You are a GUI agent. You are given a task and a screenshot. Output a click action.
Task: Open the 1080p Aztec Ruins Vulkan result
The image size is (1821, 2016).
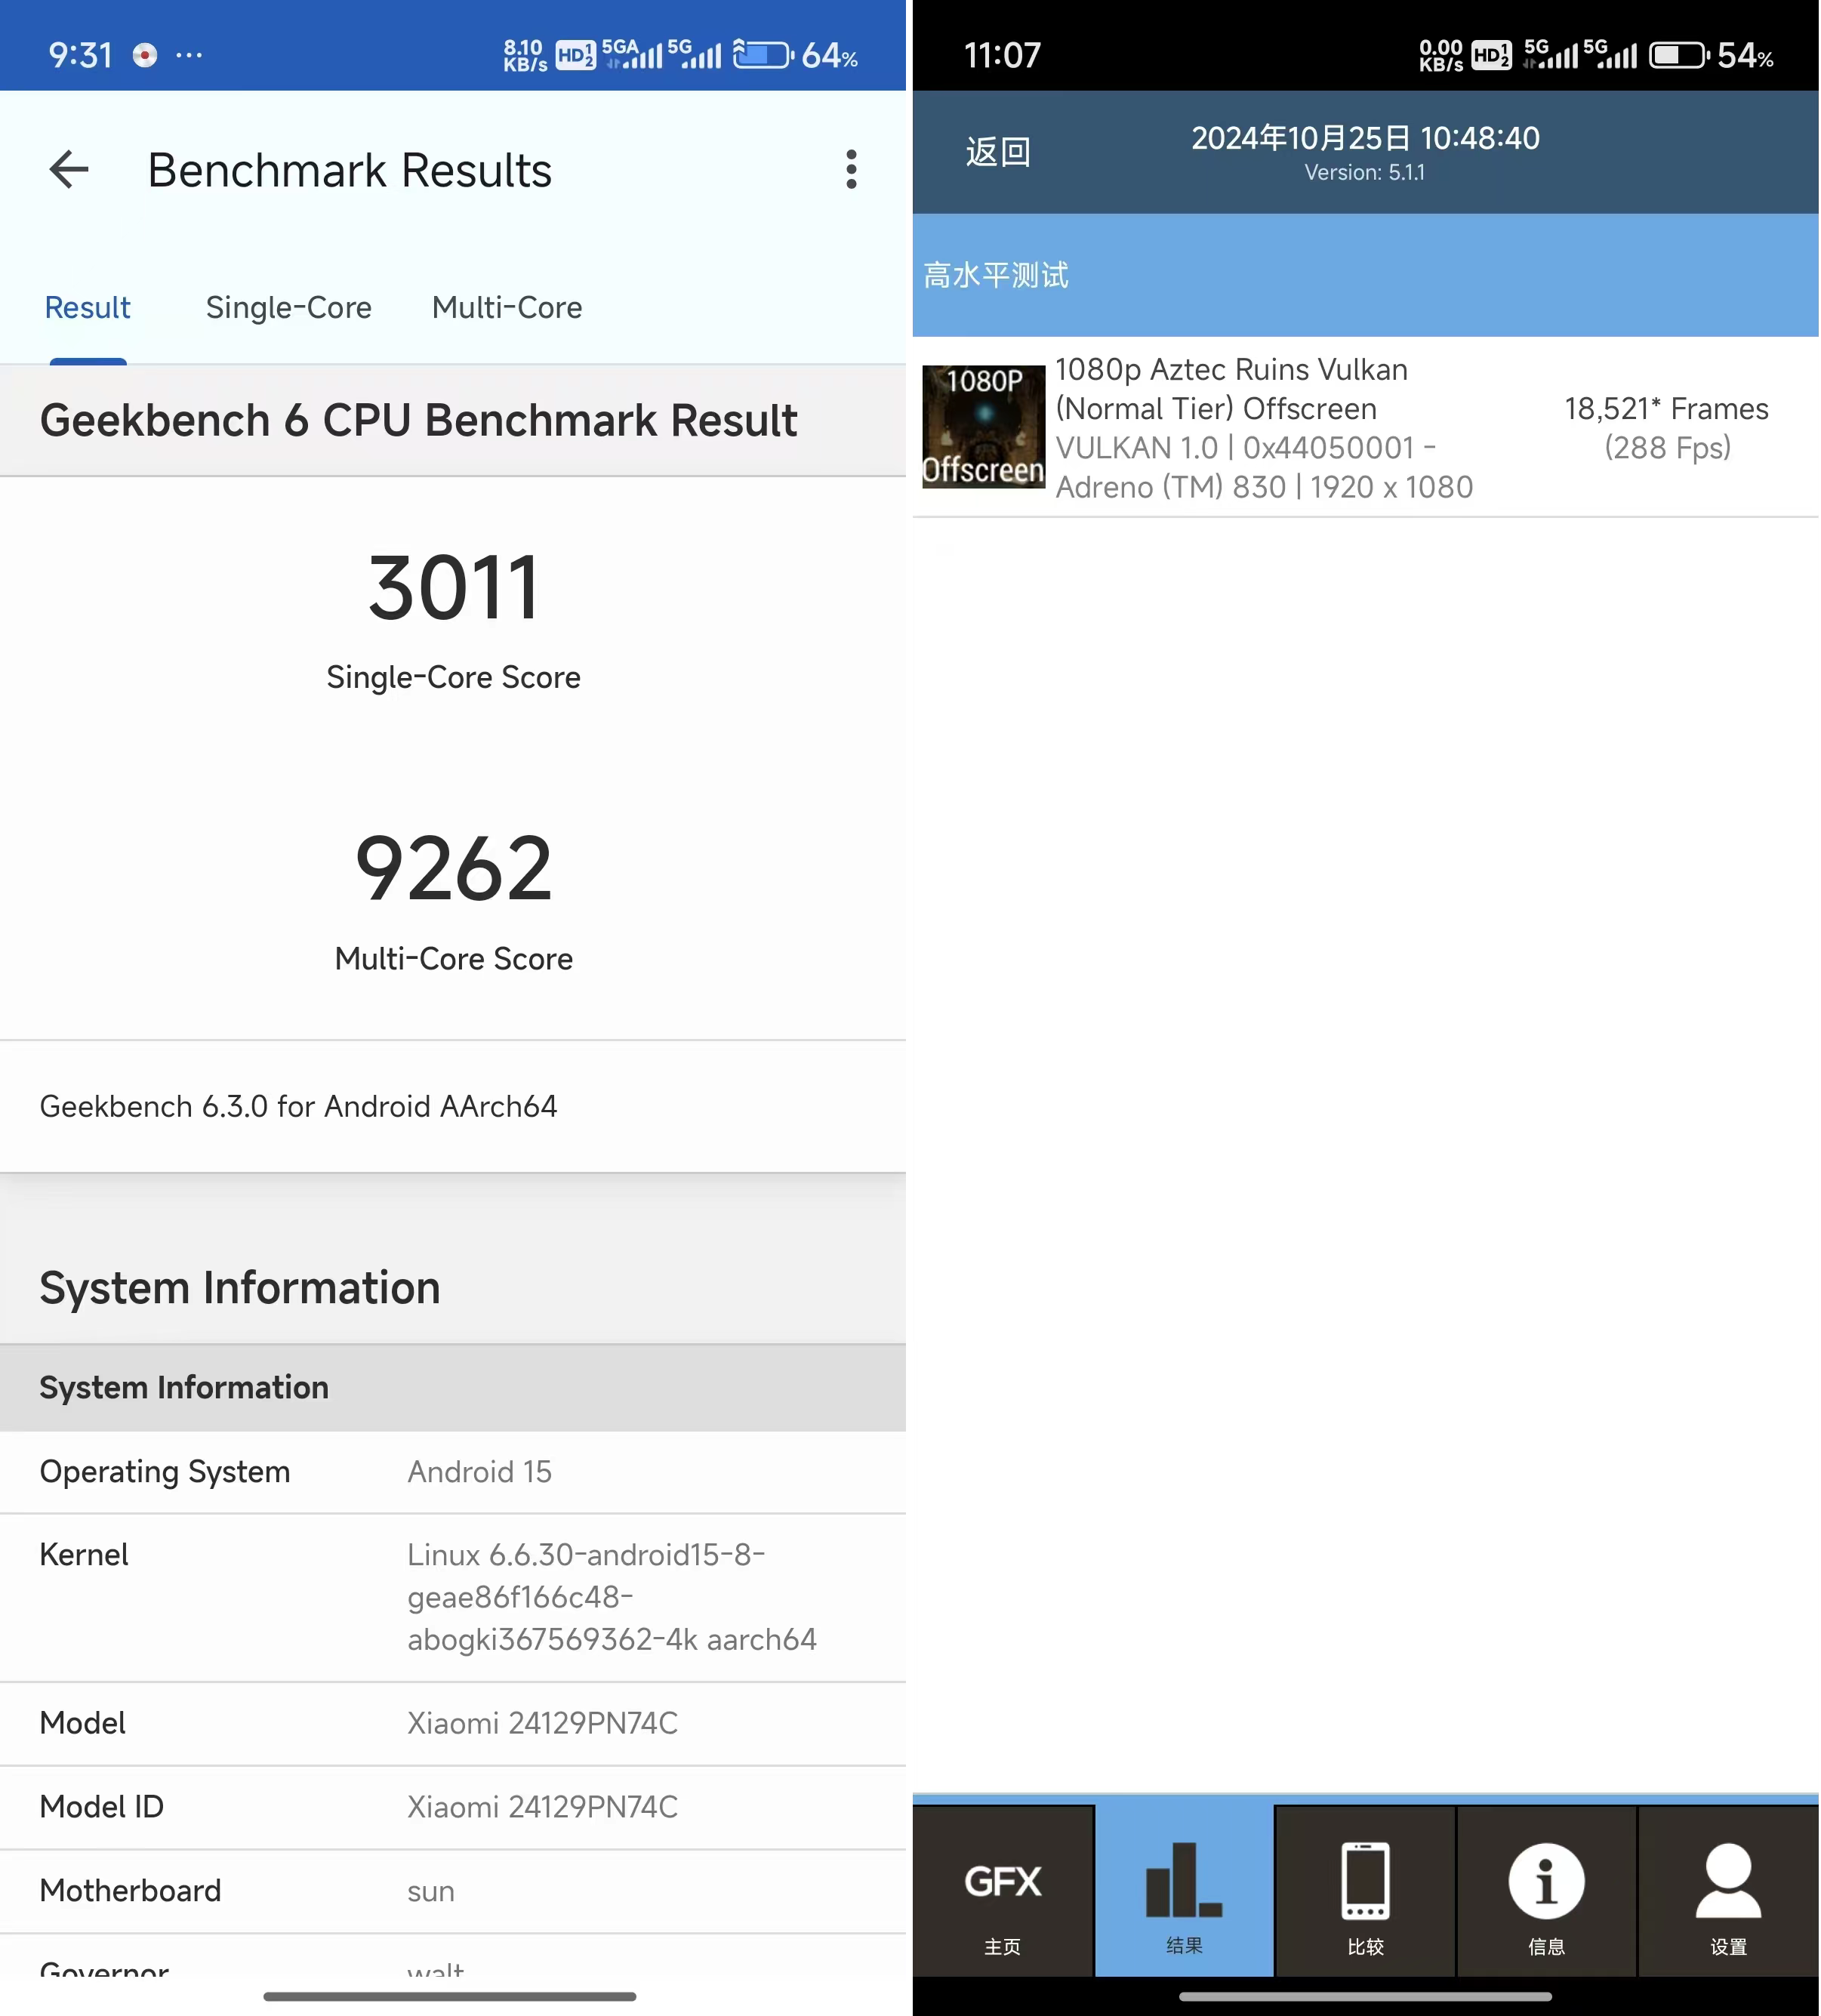pos(1365,428)
